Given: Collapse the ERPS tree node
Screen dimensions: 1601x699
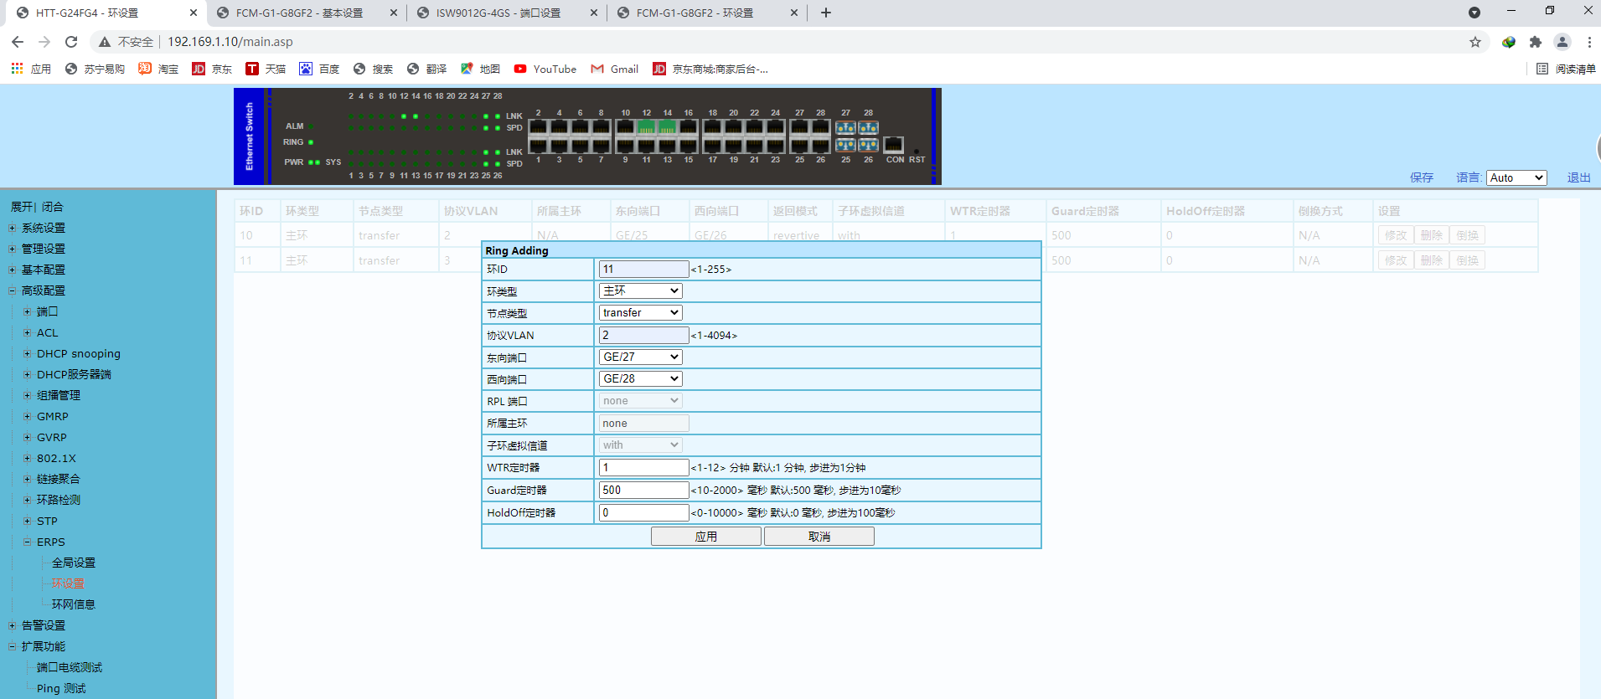Looking at the screenshot, I should (x=28, y=542).
